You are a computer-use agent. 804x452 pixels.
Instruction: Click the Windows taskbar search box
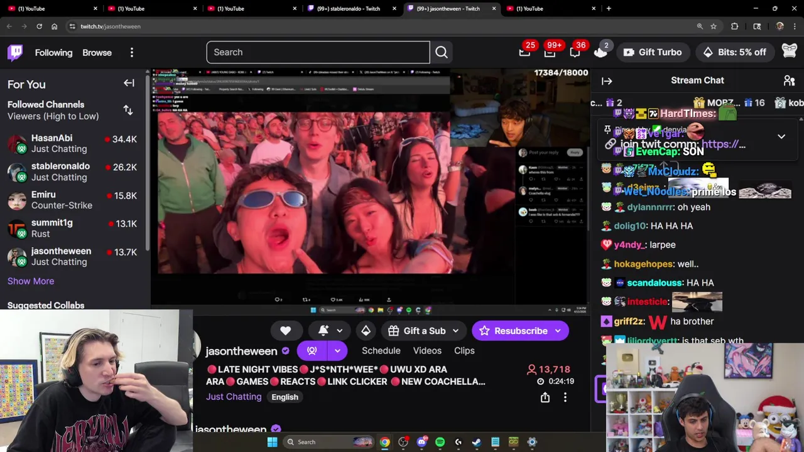[328, 442]
